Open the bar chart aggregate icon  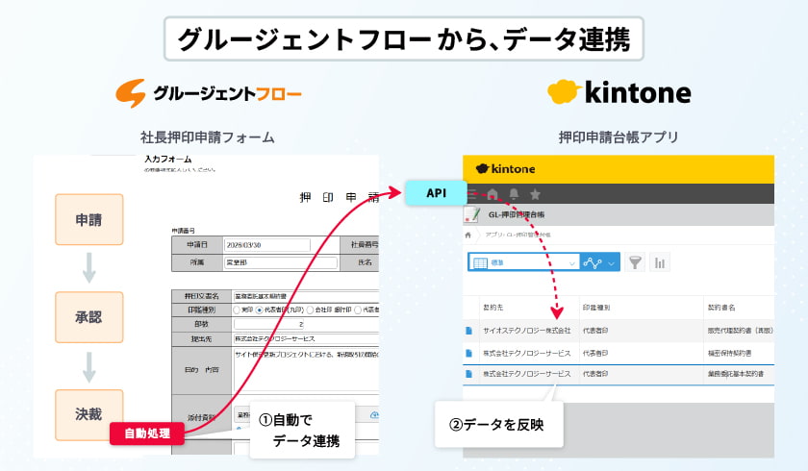[x=660, y=262]
